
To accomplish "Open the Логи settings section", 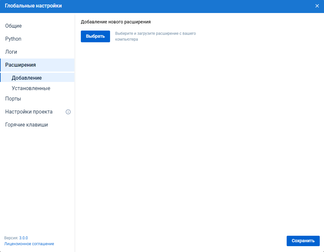I will click(11, 52).
